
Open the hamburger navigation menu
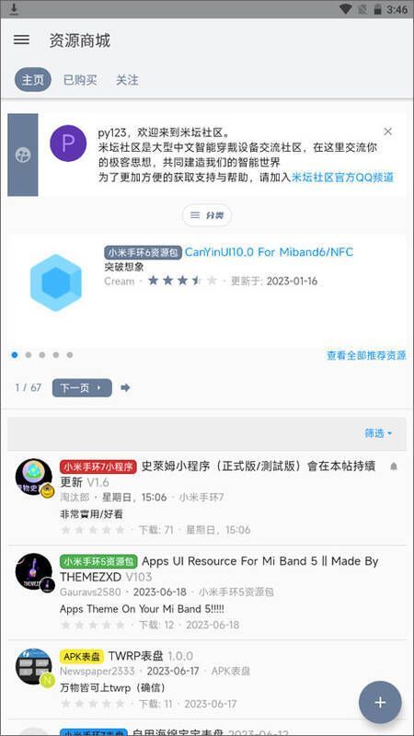(x=21, y=40)
